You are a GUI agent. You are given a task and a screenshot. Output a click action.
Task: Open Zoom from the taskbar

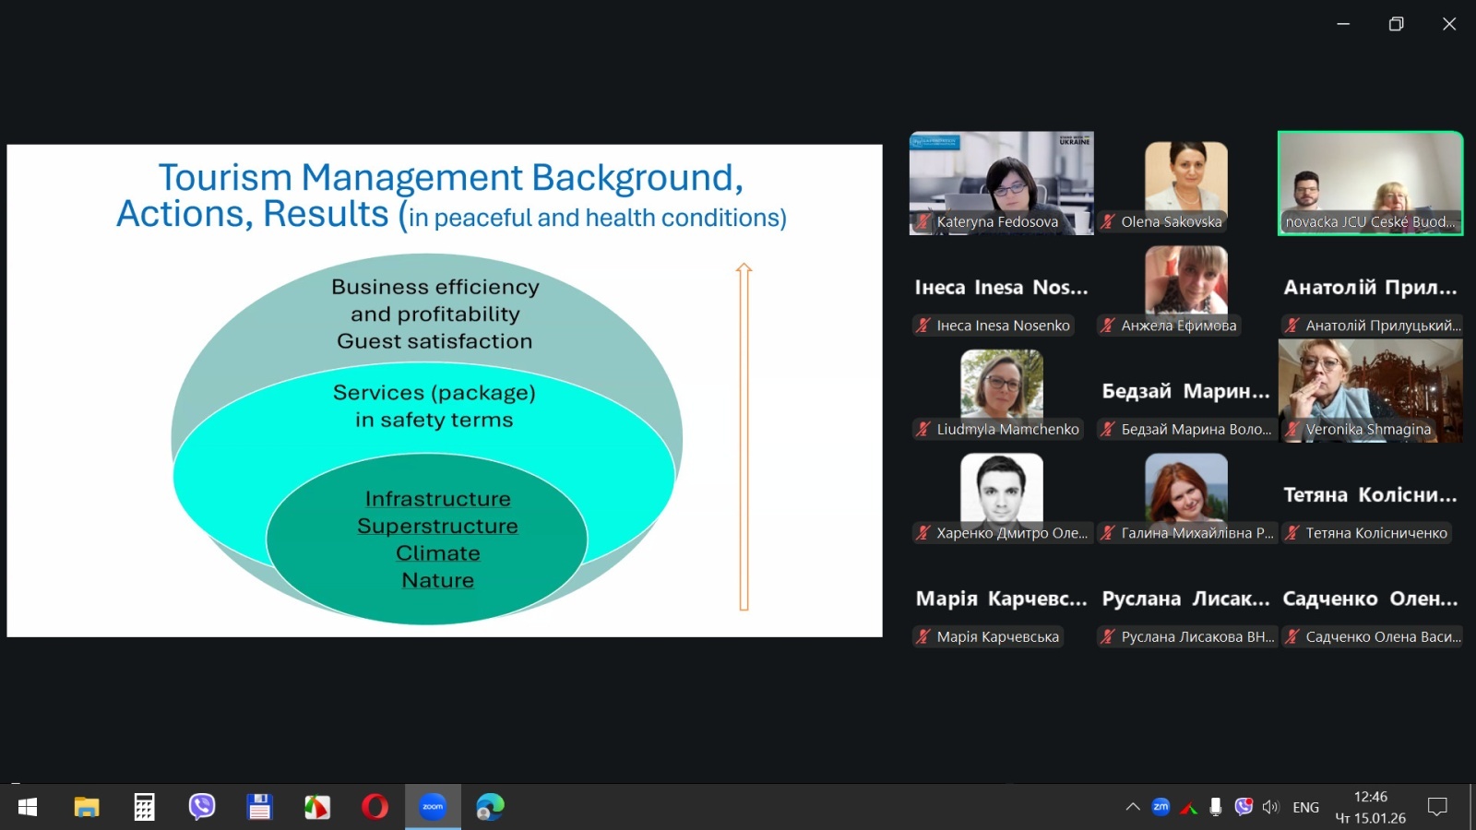(433, 807)
